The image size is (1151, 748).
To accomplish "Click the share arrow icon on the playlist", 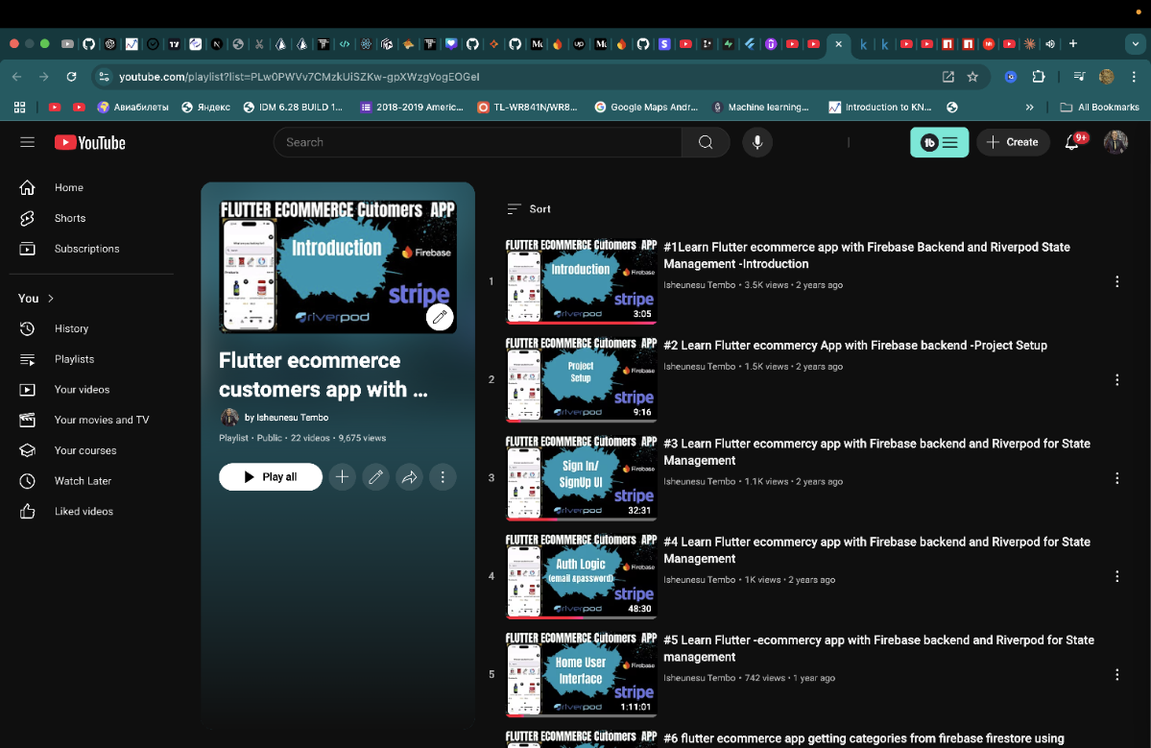I will 409,476.
